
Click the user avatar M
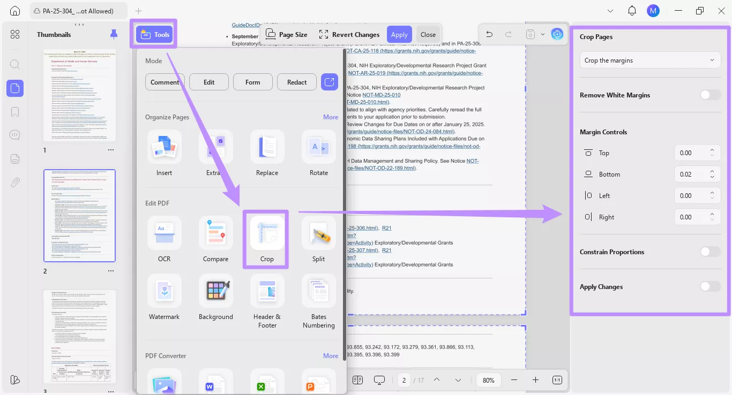[x=653, y=11]
